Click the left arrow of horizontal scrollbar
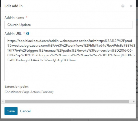 [x=3, y=102]
